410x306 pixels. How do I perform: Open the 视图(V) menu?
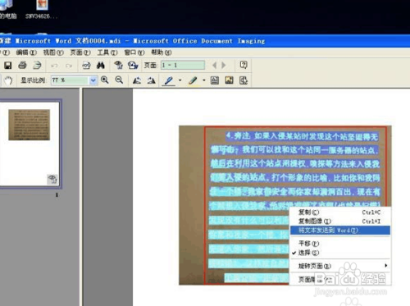pos(53,53)
